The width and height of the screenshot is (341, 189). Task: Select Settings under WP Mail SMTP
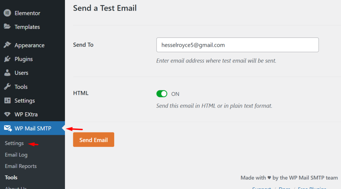(14, 143)
